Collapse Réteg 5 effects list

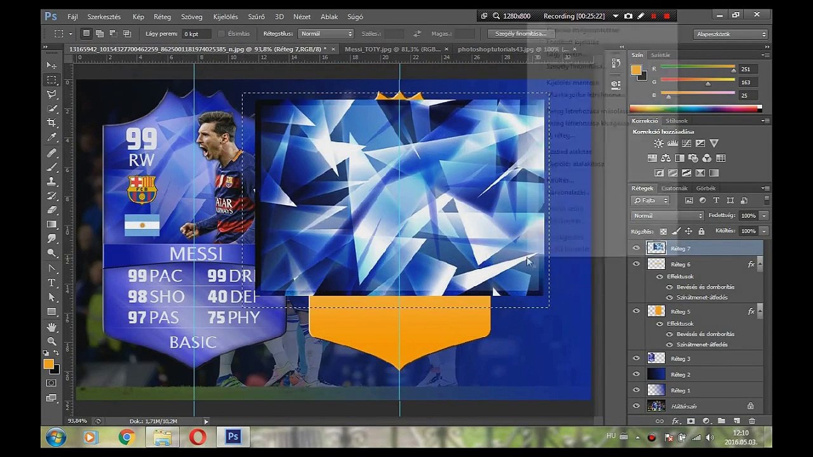[x=760, y=311]
